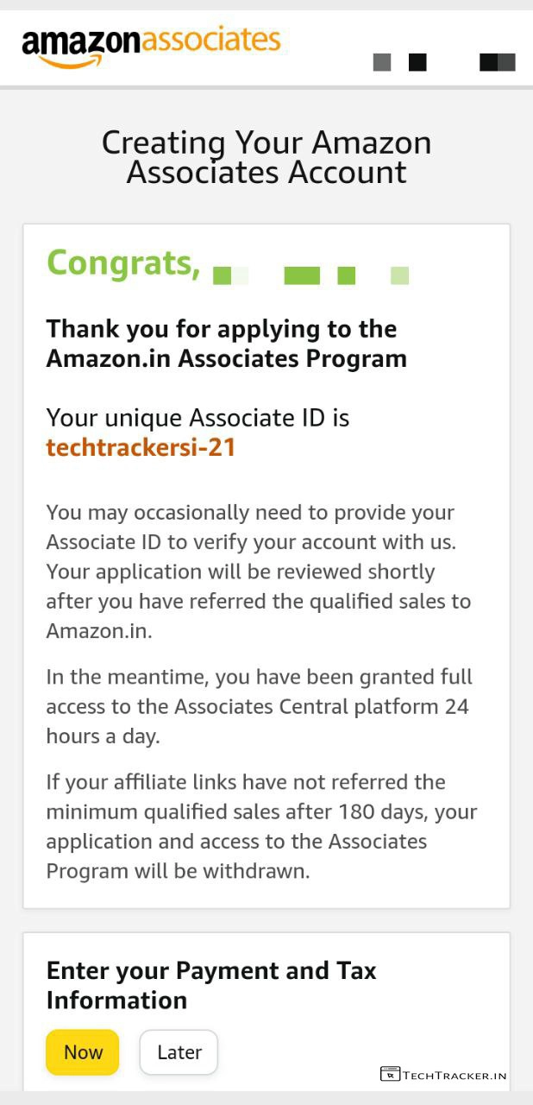Click the 'Thank you for applying' heading
This screenshot has height=1105, width=533.
pyautogui.click(x=222, y=329)
